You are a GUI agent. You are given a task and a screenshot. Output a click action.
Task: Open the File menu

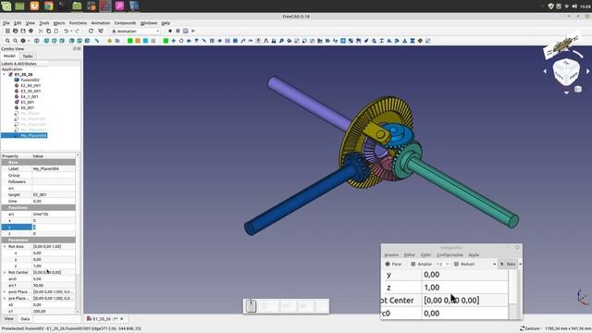coord(6,23)
